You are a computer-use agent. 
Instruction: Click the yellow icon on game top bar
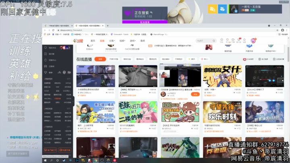[213, 9]
